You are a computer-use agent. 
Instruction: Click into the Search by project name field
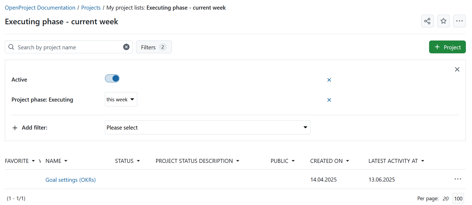click(x=67, y=47)
